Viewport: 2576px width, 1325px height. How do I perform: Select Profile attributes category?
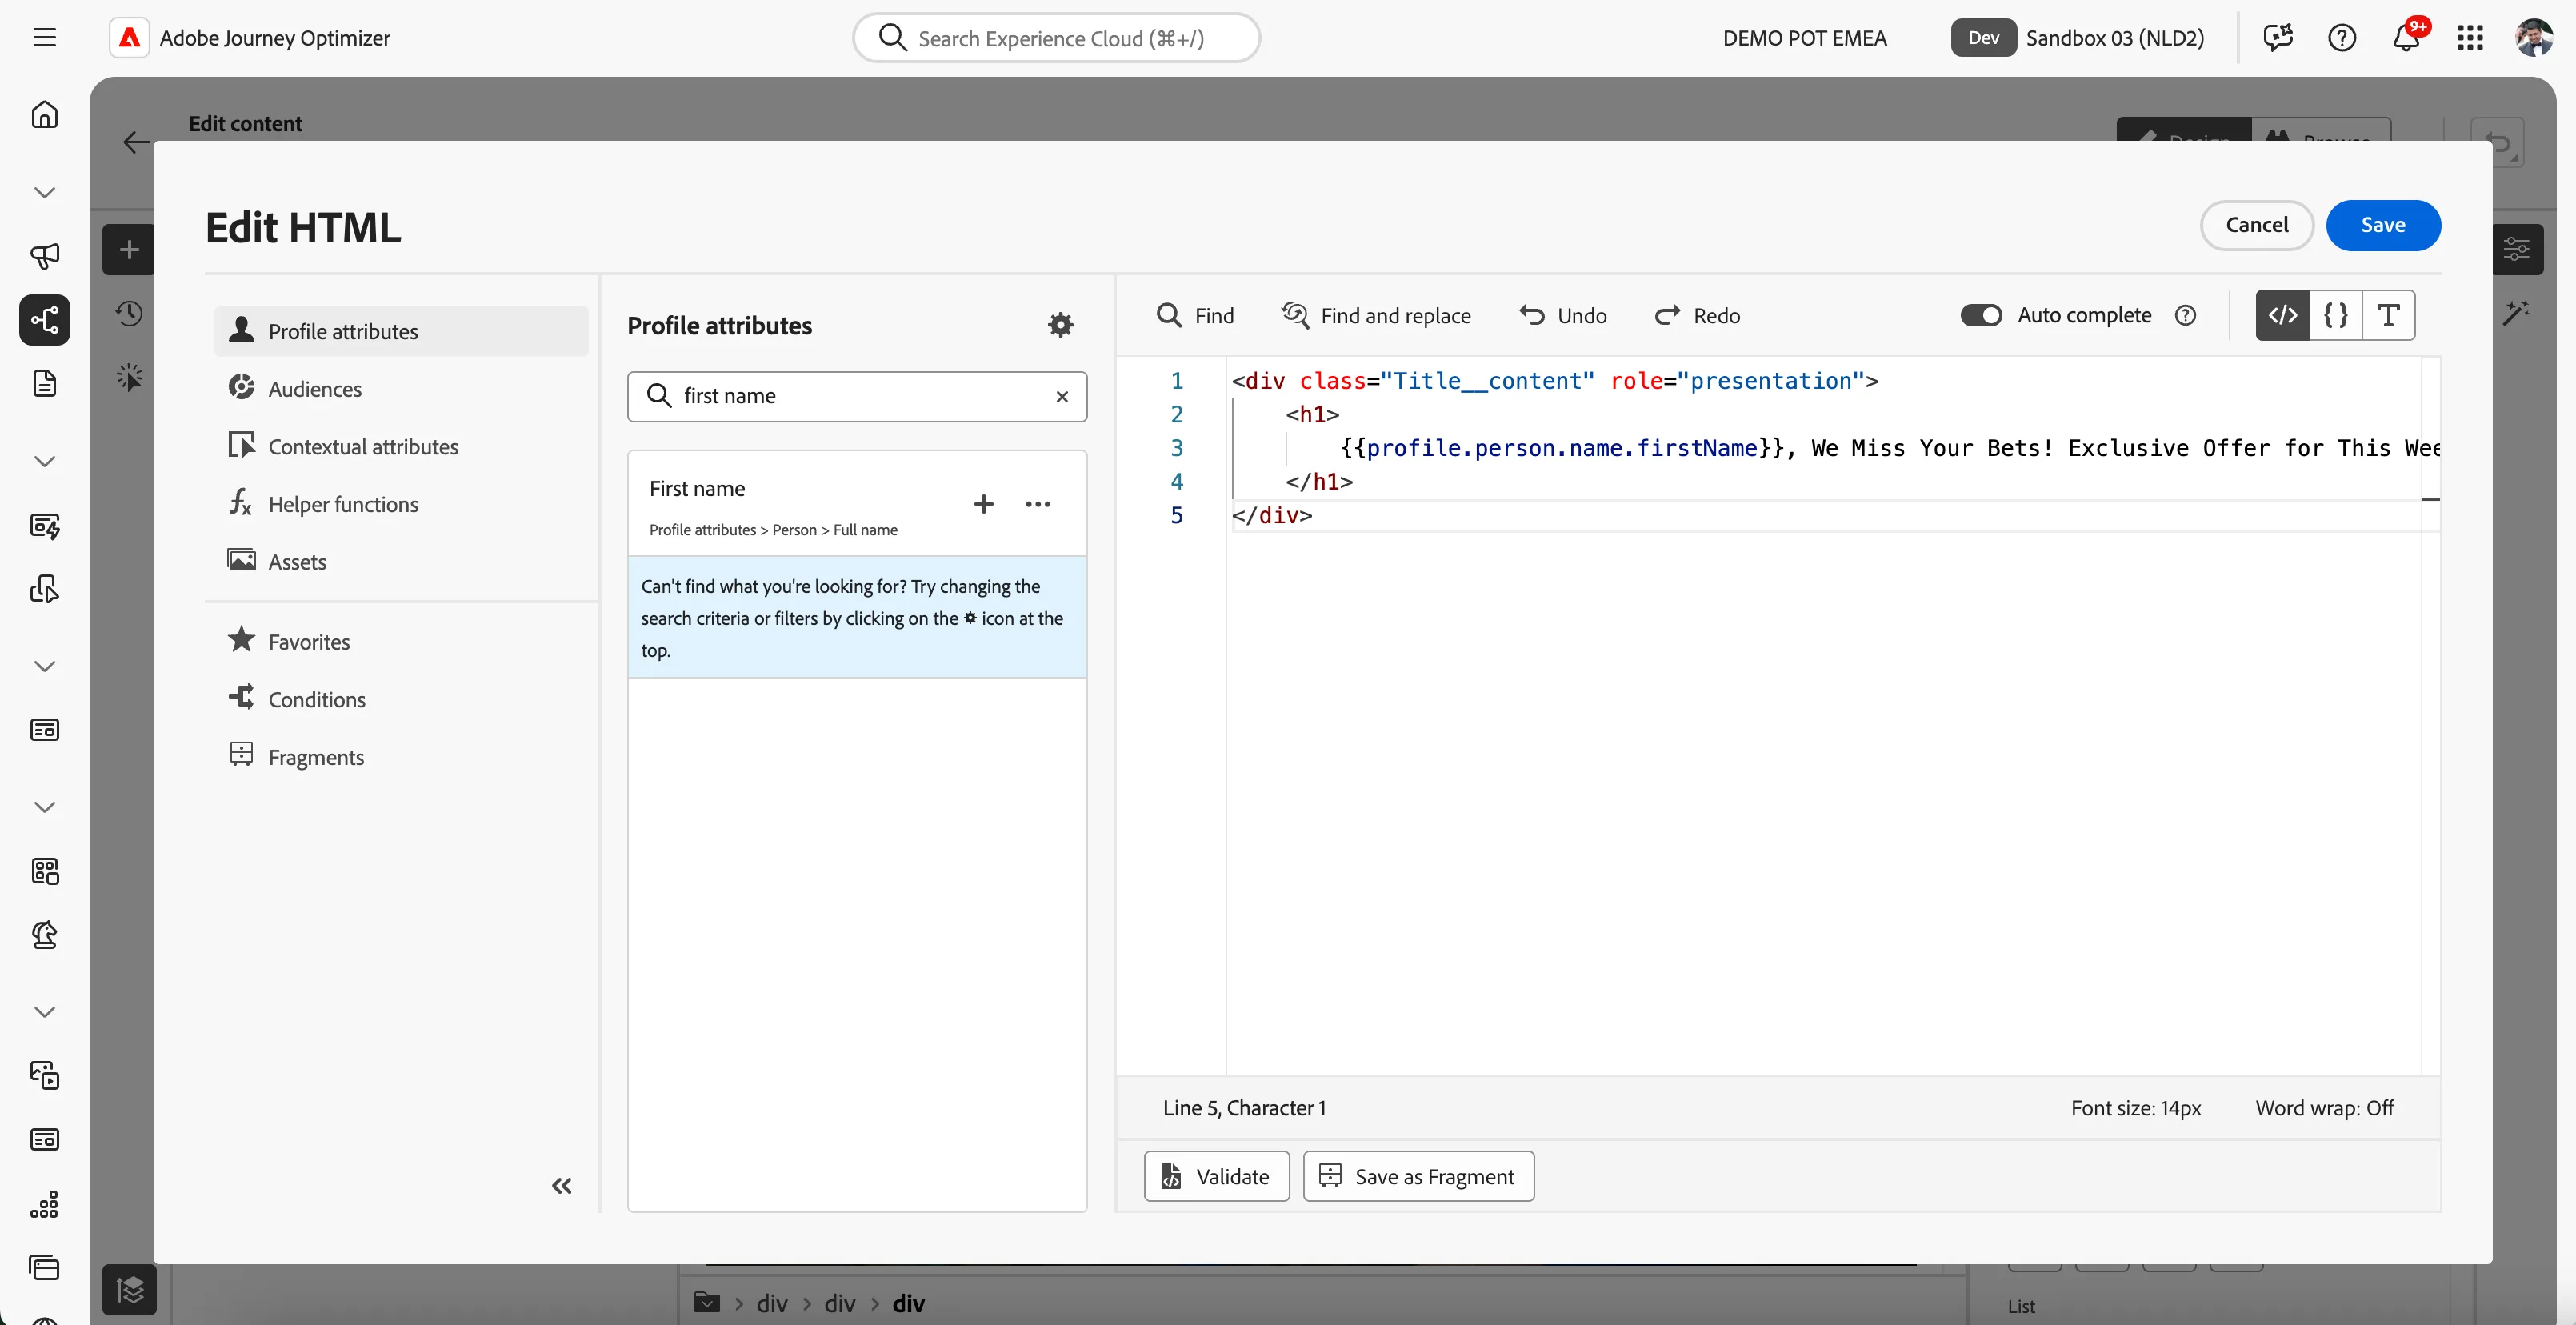[401, 331]
